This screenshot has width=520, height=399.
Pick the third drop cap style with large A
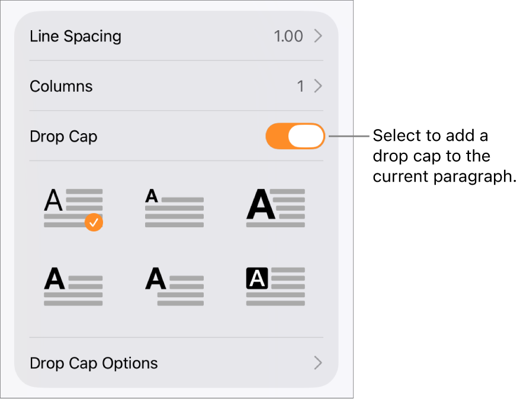(275, 207)
